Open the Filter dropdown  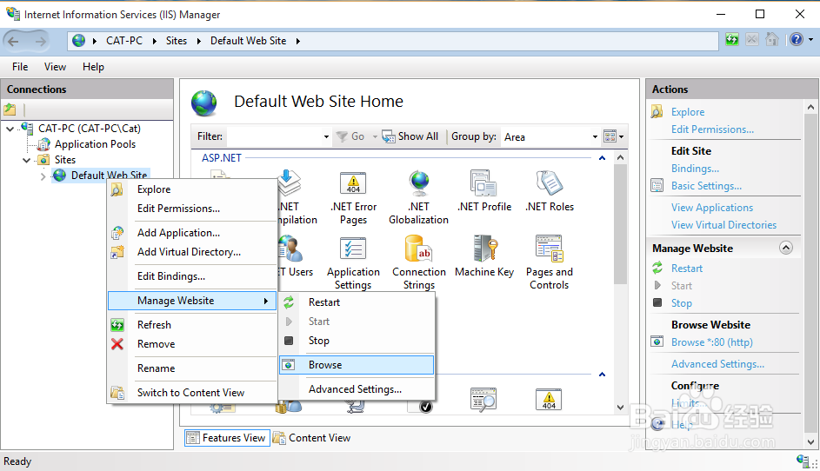(x=326, y=137)
